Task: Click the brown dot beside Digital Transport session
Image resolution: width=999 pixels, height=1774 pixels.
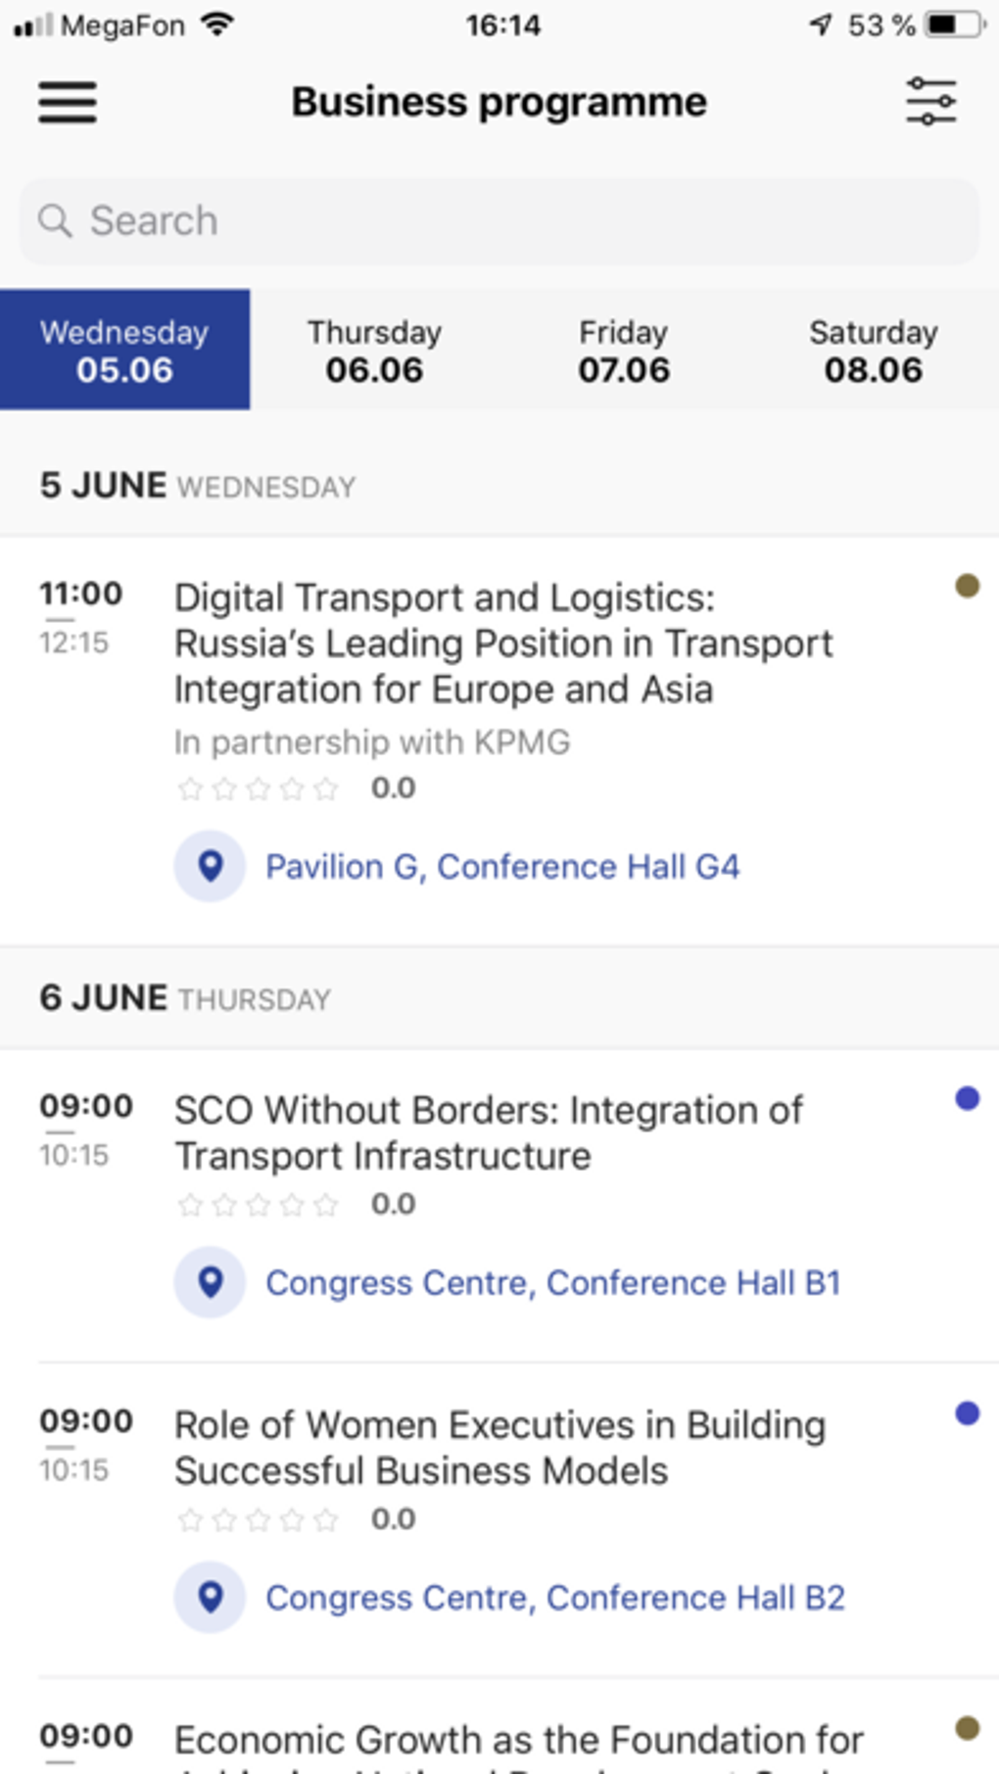Action: point(967,586)
